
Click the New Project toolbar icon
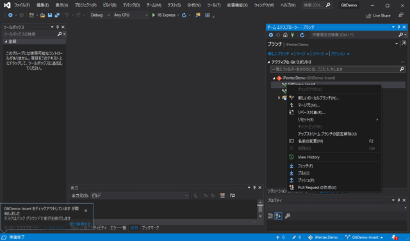31,15
